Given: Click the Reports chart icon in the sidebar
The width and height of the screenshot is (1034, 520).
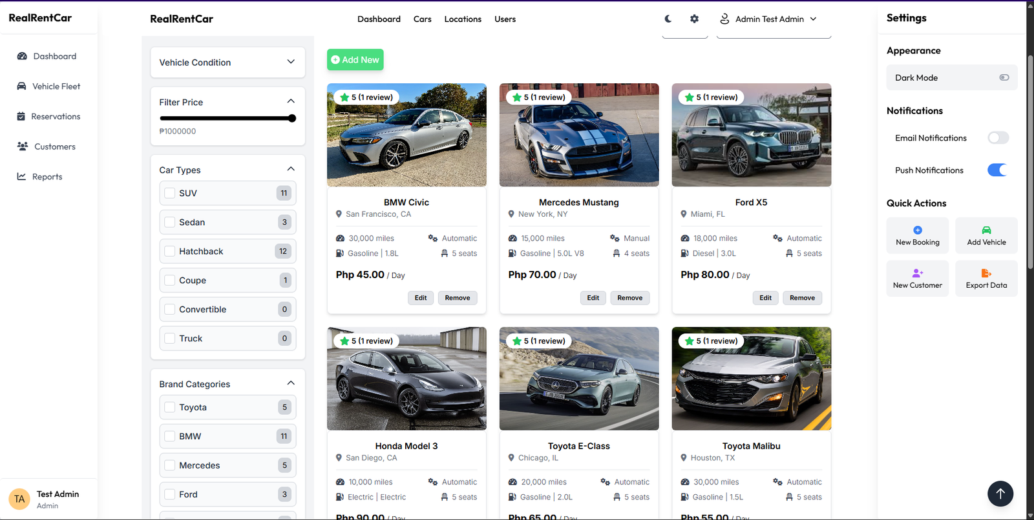Looking at the screenshot, I should pos(21,176).
